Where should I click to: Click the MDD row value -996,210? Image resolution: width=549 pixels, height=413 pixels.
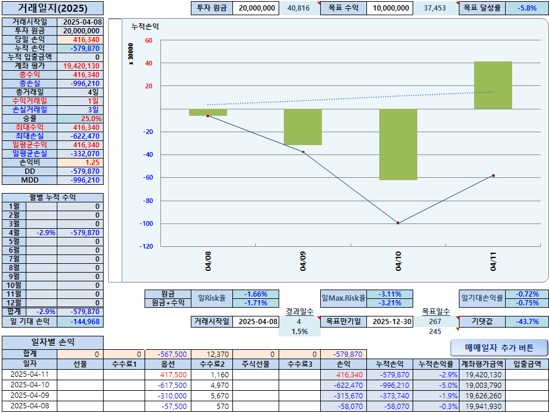(80, 180)
